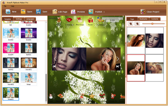Open the Edit Page editor
This screenshot has width=168, height=106.
(x=60, y=12)
